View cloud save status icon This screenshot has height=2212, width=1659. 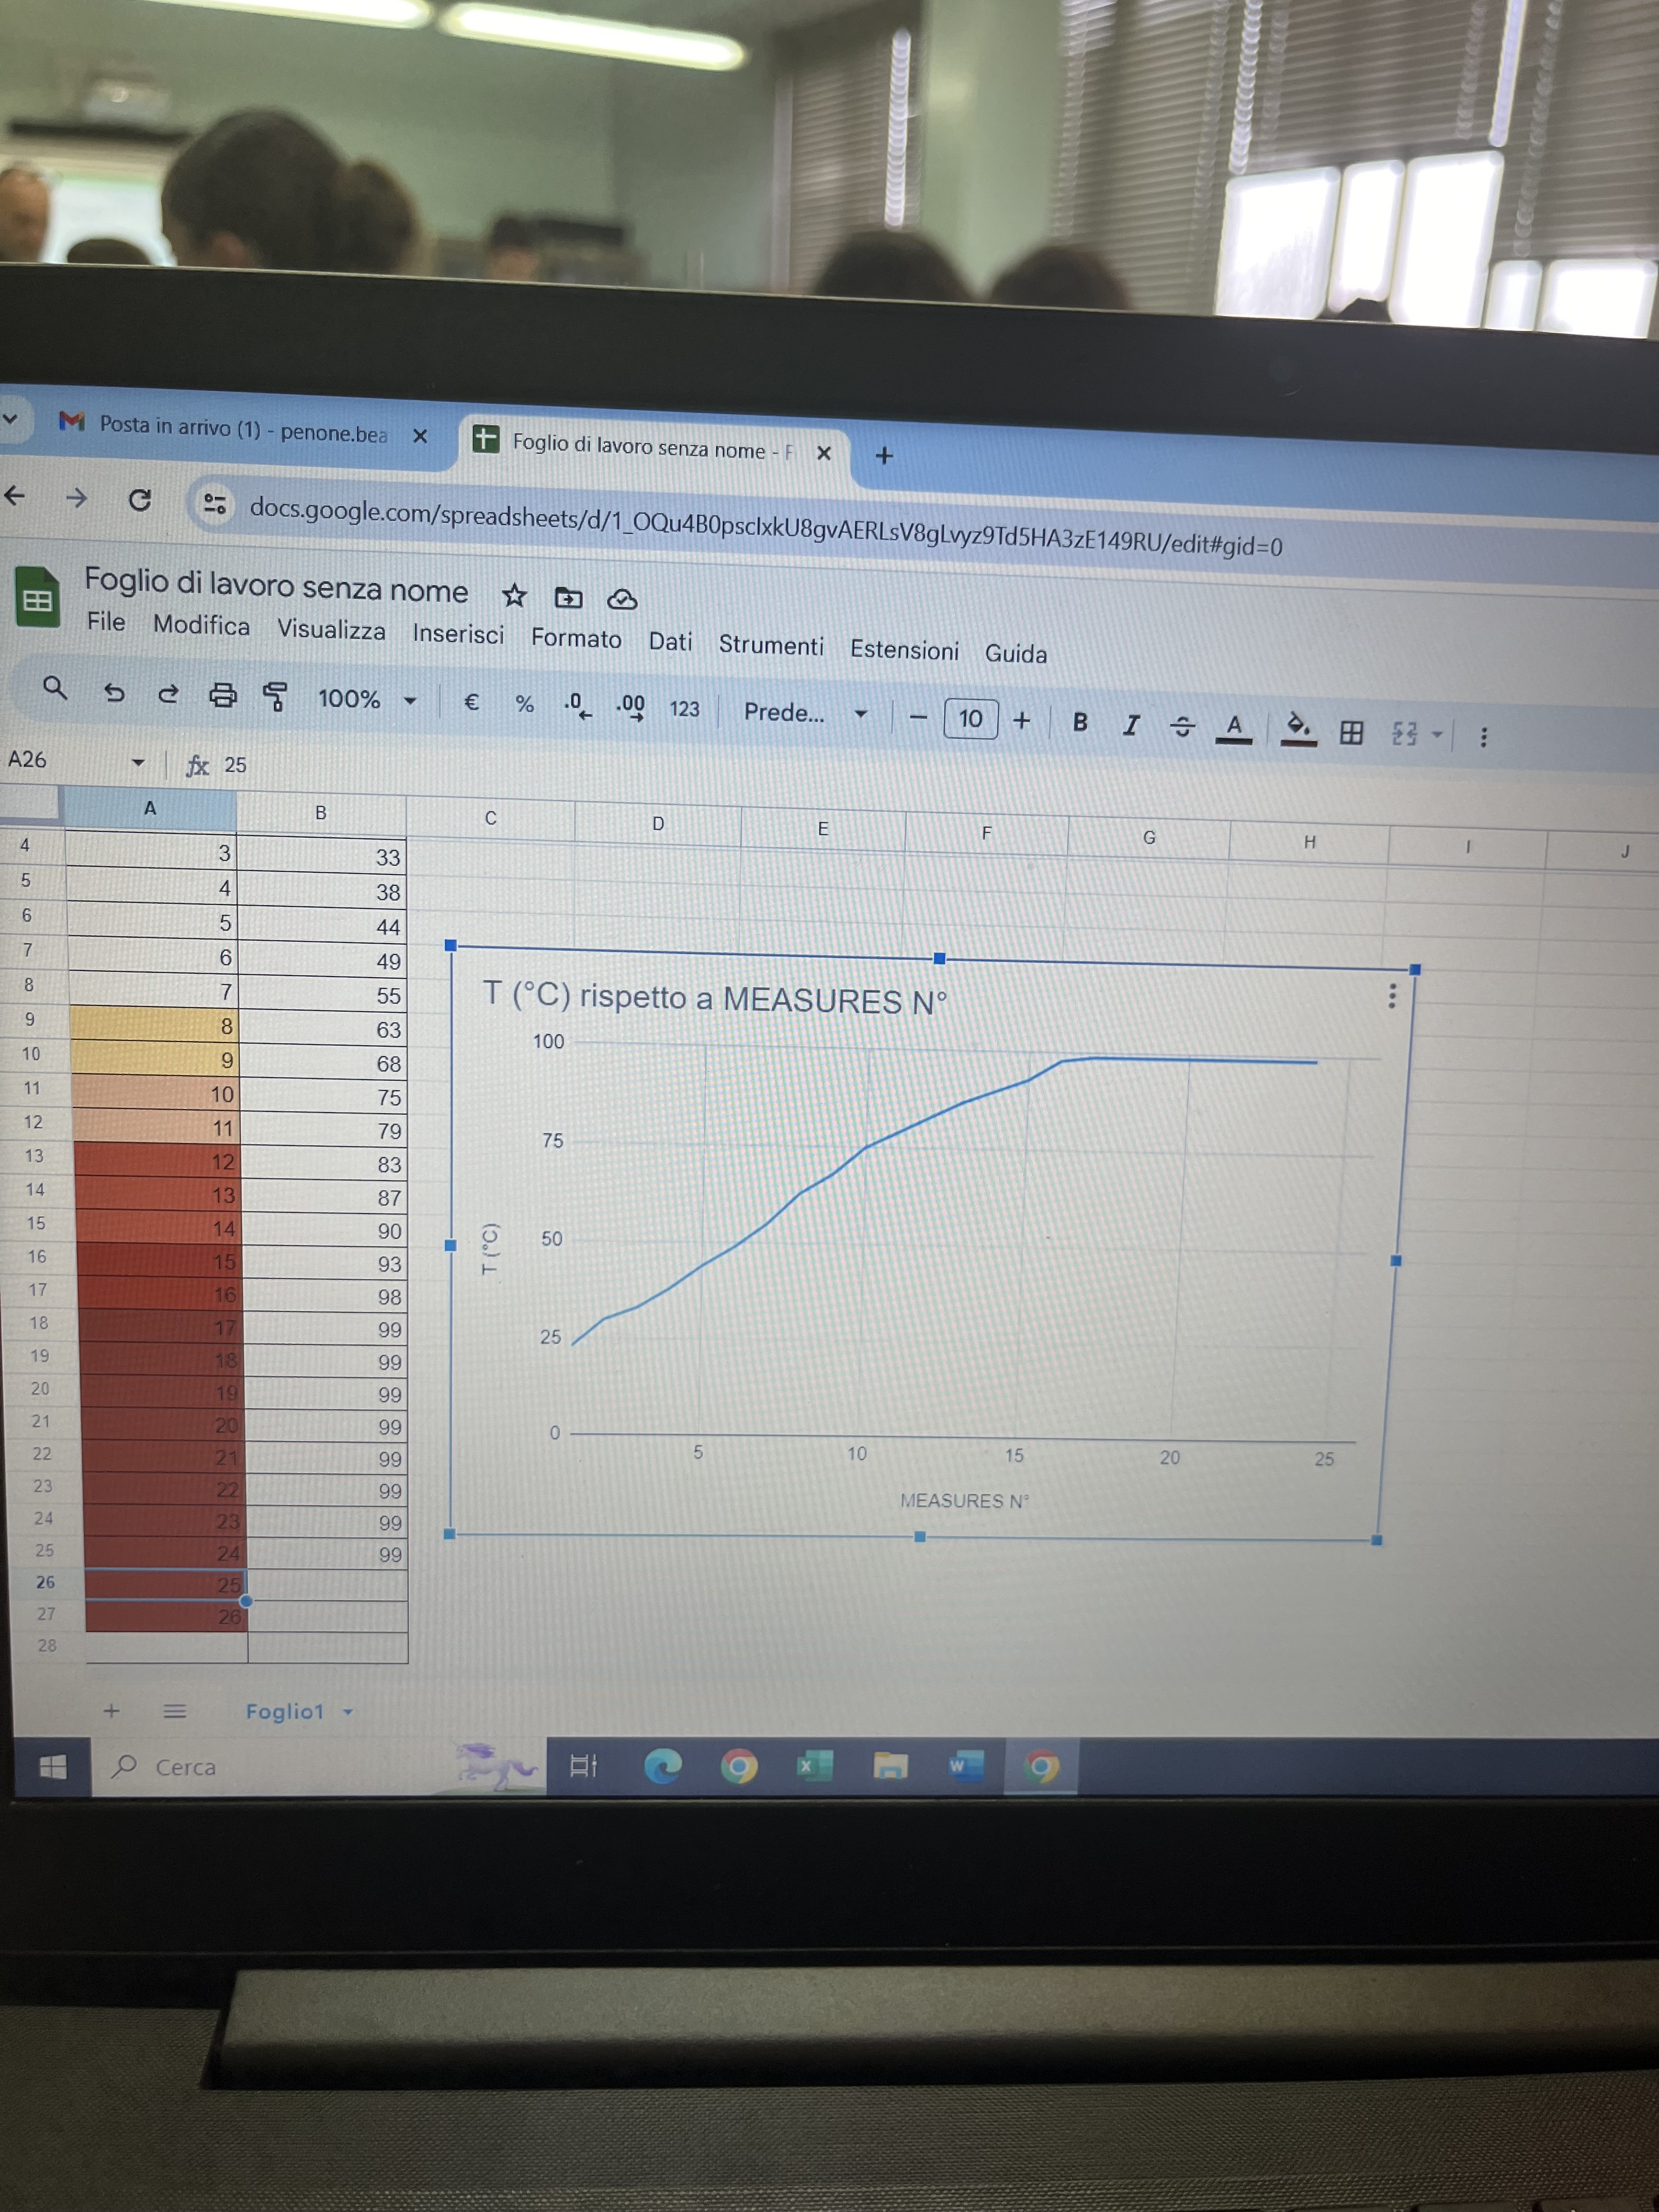click(x=622, y=599)
